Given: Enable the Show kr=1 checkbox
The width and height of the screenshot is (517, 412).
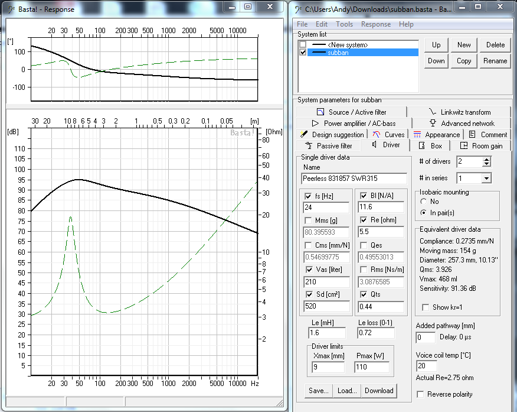Looking at the screenshot, I should 426,307.
